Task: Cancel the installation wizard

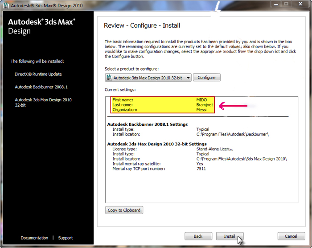Action: tap(291, 236)
